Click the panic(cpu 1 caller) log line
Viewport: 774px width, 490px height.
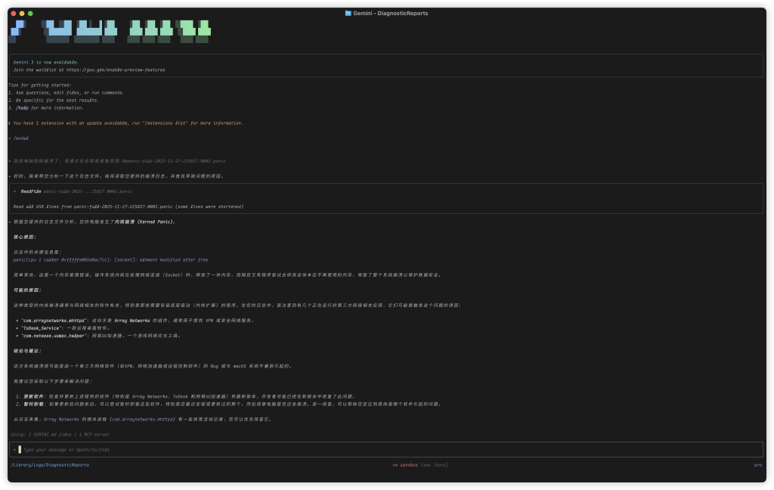110,259
